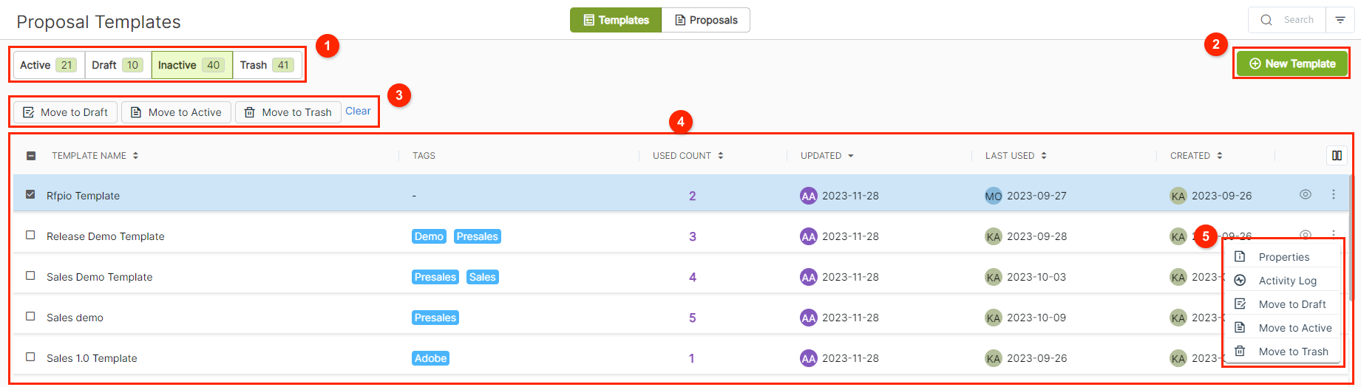Sort by the Used Count column
1361x387 pixels.
coord(688,156)
